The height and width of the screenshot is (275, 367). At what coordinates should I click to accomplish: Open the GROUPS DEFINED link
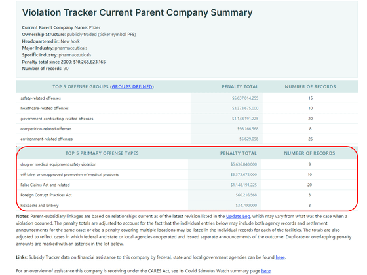(x=132, y=86)
